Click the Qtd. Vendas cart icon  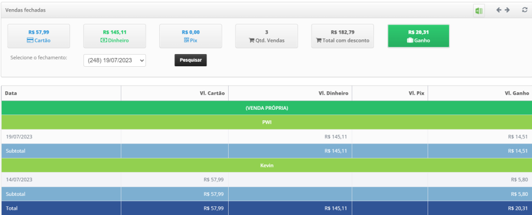[251, 40]
